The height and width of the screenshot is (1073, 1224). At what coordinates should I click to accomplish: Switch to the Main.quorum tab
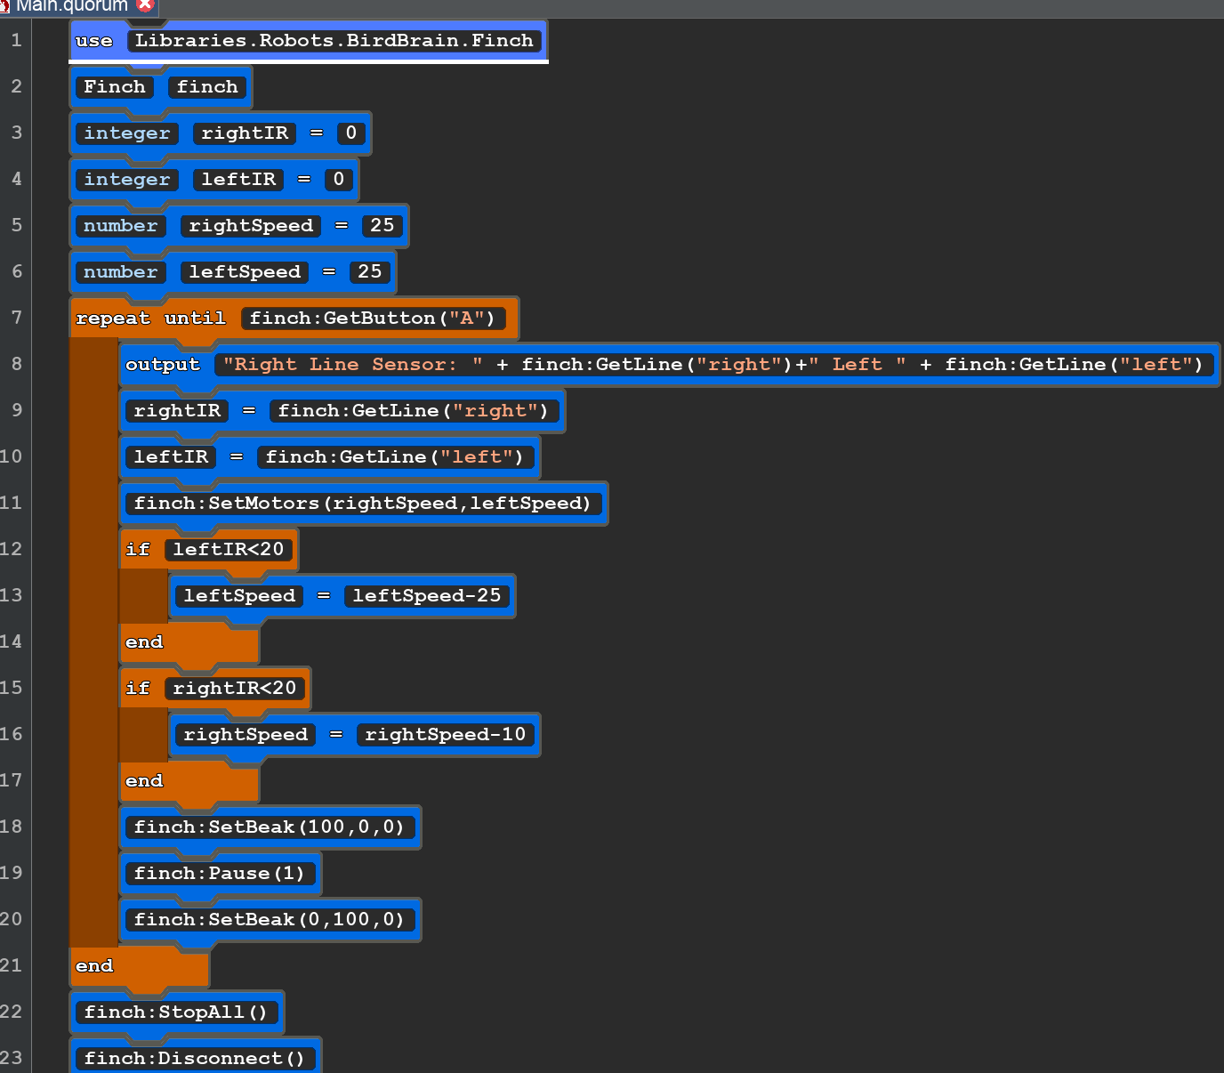coord(71,5)
